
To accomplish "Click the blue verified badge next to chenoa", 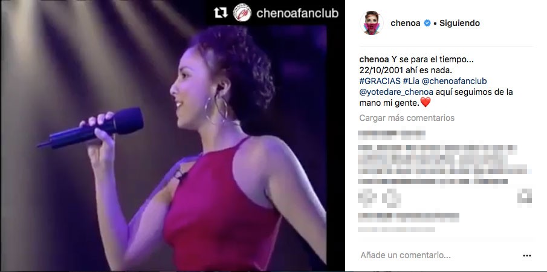I will [x=427, y=24].
